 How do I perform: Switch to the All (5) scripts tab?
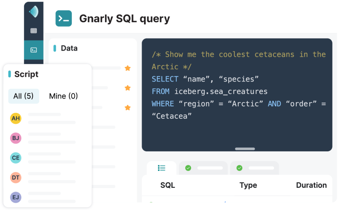pyautogui.click(x=24, y=96)
